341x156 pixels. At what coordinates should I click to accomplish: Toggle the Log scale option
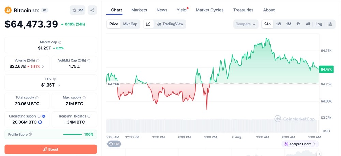pyautogui.click(x=318, y=24)
